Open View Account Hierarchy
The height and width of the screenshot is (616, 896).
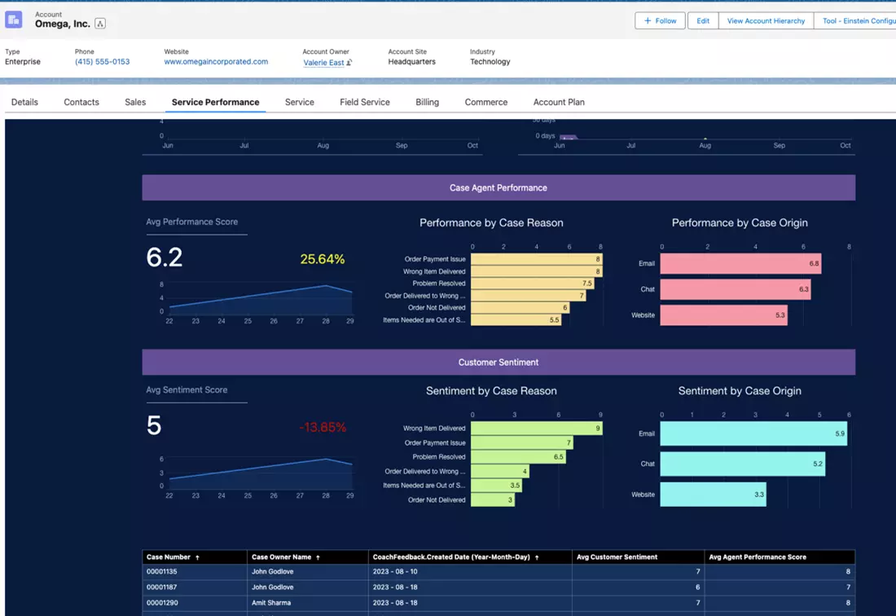(766, 20)
